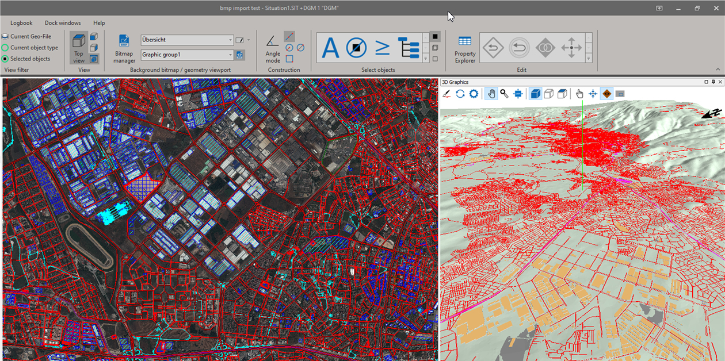Click the black-white contrast swatch near Übersicht
Screen dimensions: 725x361
pyautogui.click(x=239, y=39)
